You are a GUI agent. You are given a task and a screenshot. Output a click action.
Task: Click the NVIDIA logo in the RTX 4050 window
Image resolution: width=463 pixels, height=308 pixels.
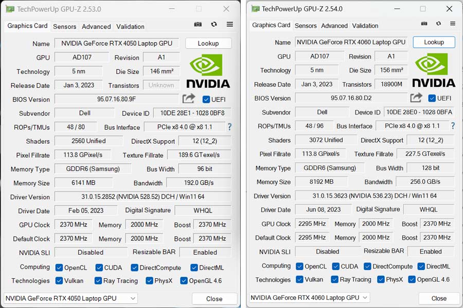[208, 71]
